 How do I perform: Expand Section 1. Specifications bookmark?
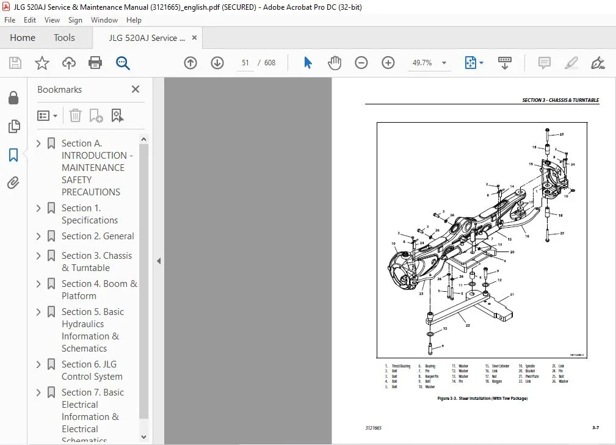tap(38, 208)
